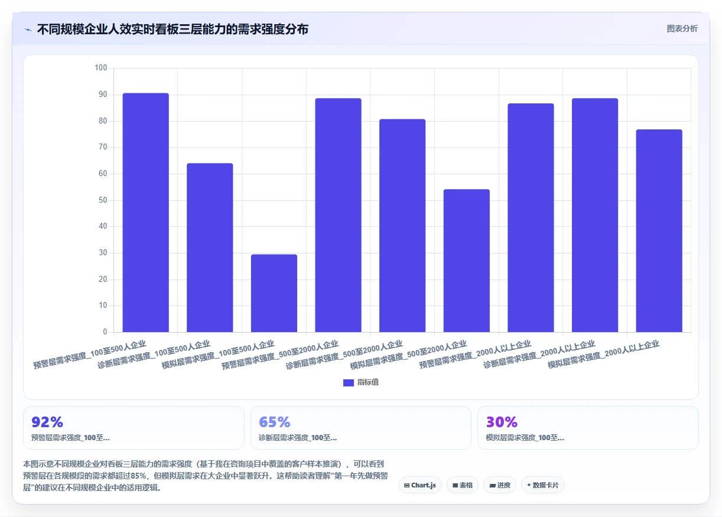Select the Chart.js tag chip
Viewport: 722px width, 517px height.
(x=420, y=485)
